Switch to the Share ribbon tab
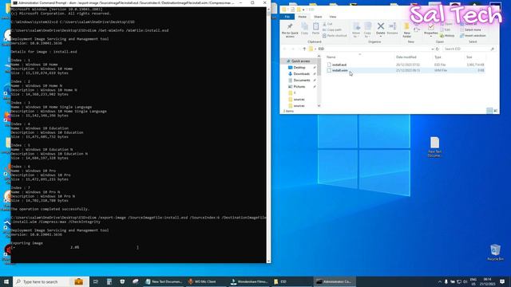The width and height of the screenshot is (511, 287). click(x=318, y=17)
